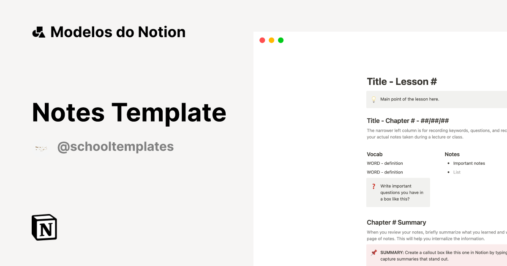This screenshot has height=266, width=507.
Task: Open the @schooltemplates creator profile
Action: pos(115,147)
